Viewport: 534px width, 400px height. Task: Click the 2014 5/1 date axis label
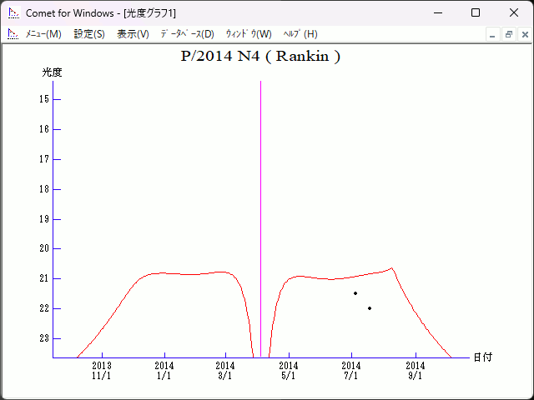coord(289,370)
